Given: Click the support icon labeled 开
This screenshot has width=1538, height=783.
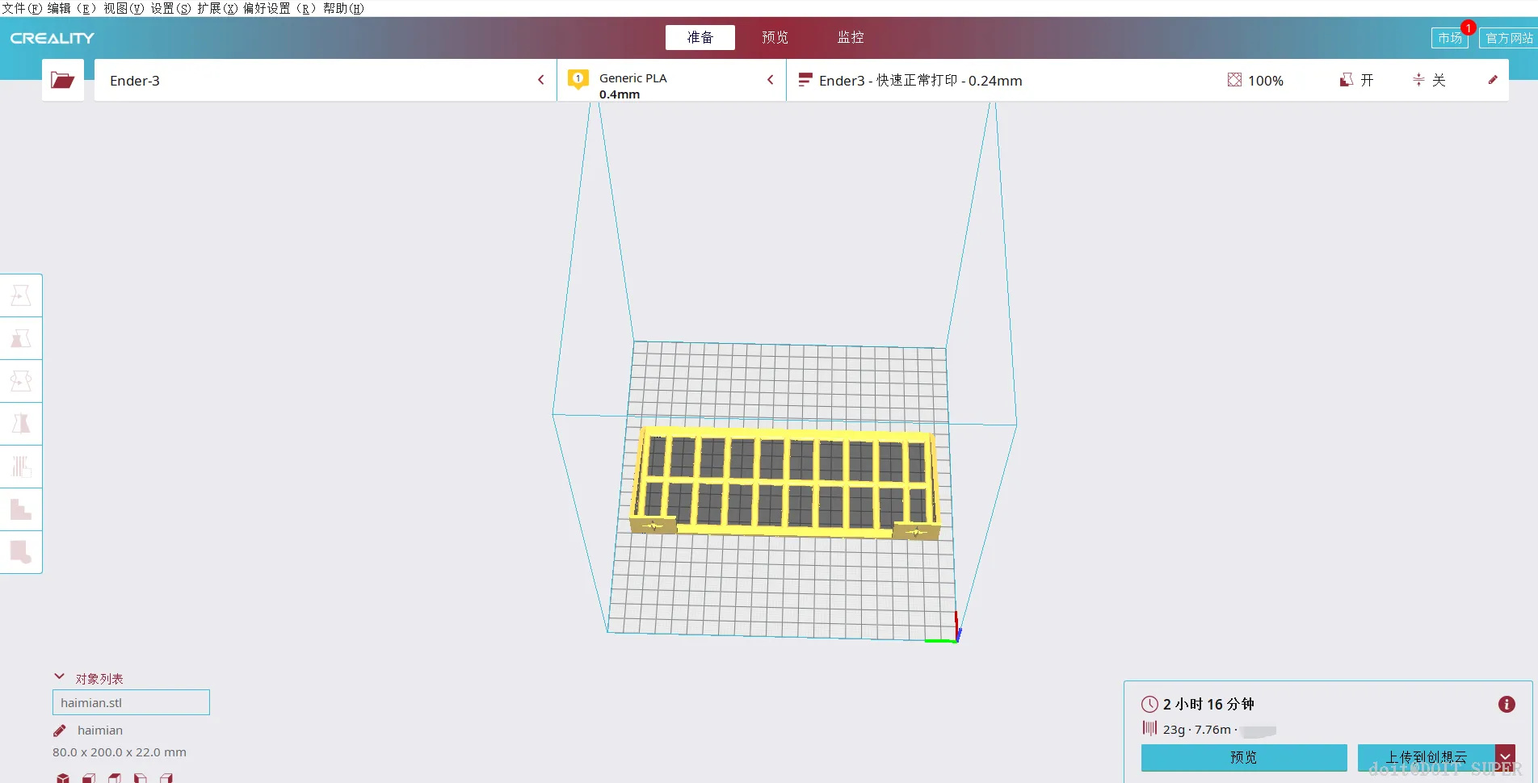Looking at the screenshot, I should [1346, 80].
